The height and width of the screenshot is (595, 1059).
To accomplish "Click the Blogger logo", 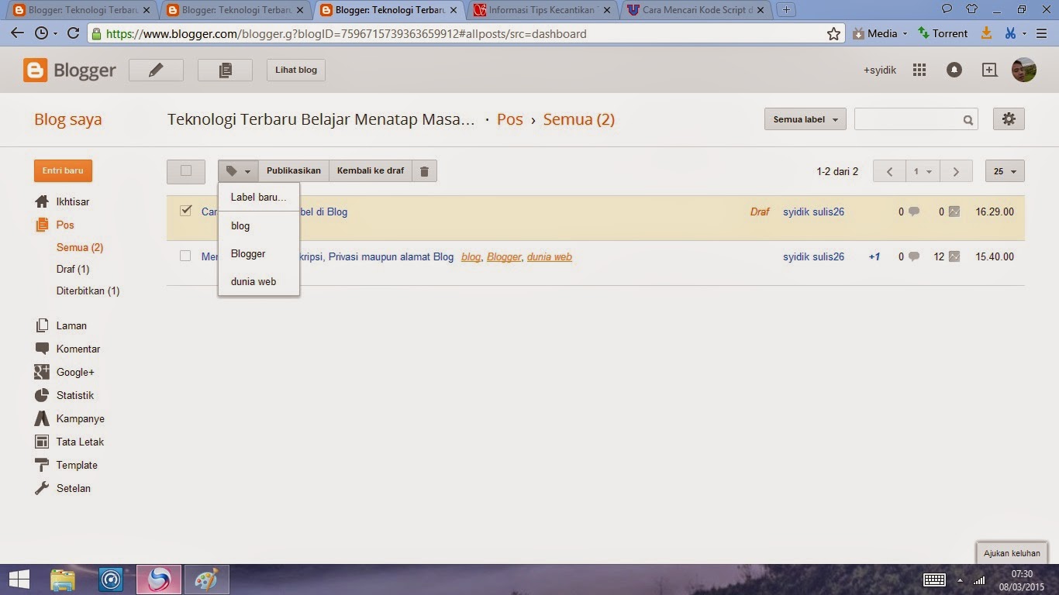I will click(x=70, y=71).
